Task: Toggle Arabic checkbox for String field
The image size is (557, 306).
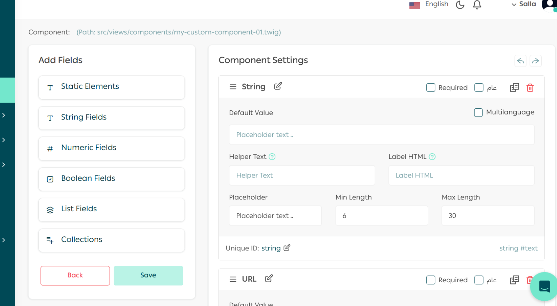Action: 479,87
